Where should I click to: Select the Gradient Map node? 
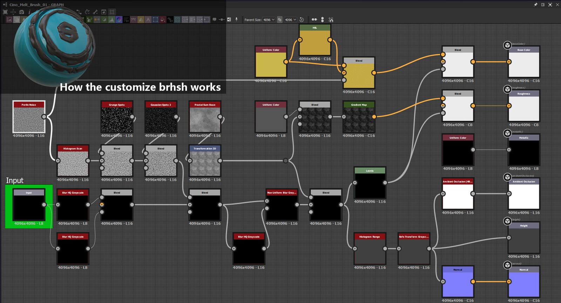click(x=359, y=117)
